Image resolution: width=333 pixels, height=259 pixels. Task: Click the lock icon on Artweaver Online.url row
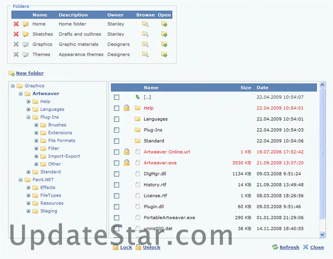click(x=126, y=151)
